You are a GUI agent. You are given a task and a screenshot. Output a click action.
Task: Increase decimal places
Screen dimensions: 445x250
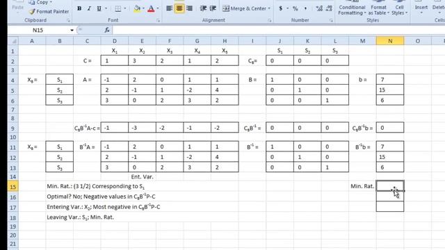click(319, 8)
